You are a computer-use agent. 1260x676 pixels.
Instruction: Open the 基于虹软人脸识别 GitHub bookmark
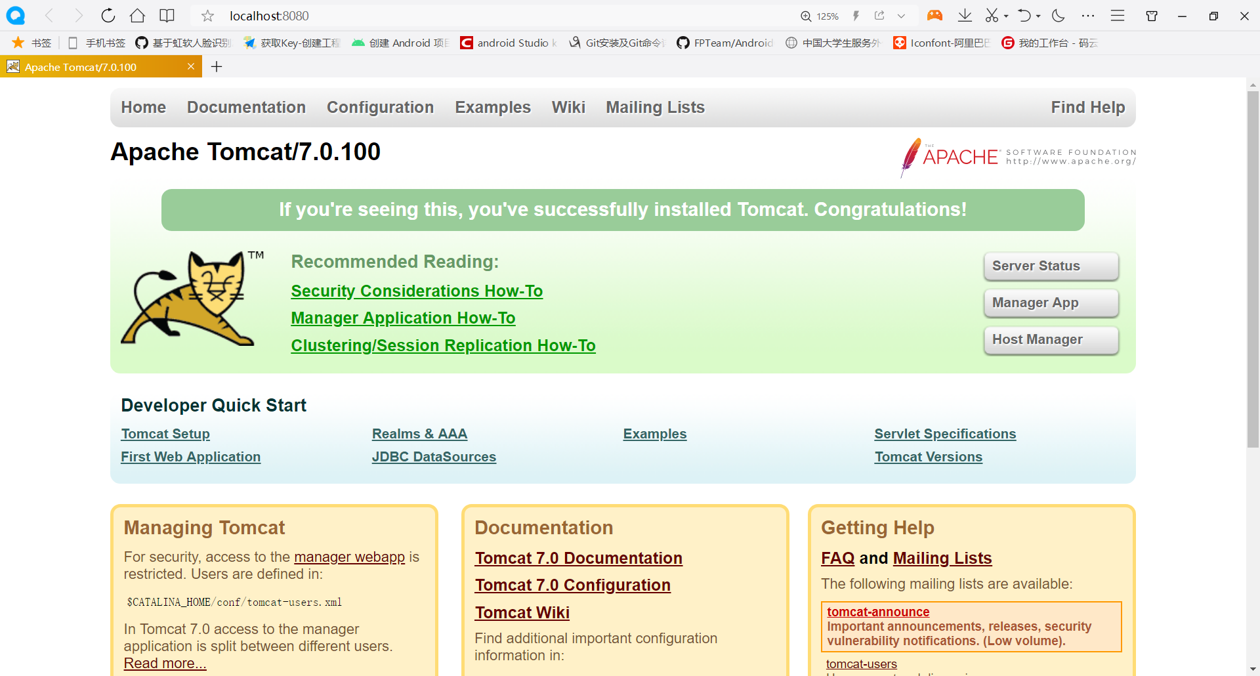click(183, 43)
